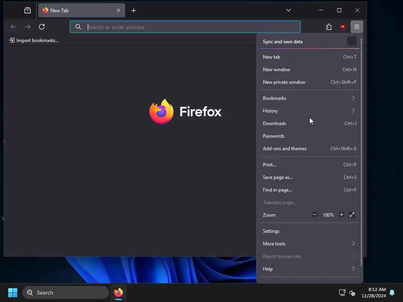Open Add-ons and themes
The width and height of the screenshot is (403, 302).
click(309, 148)
